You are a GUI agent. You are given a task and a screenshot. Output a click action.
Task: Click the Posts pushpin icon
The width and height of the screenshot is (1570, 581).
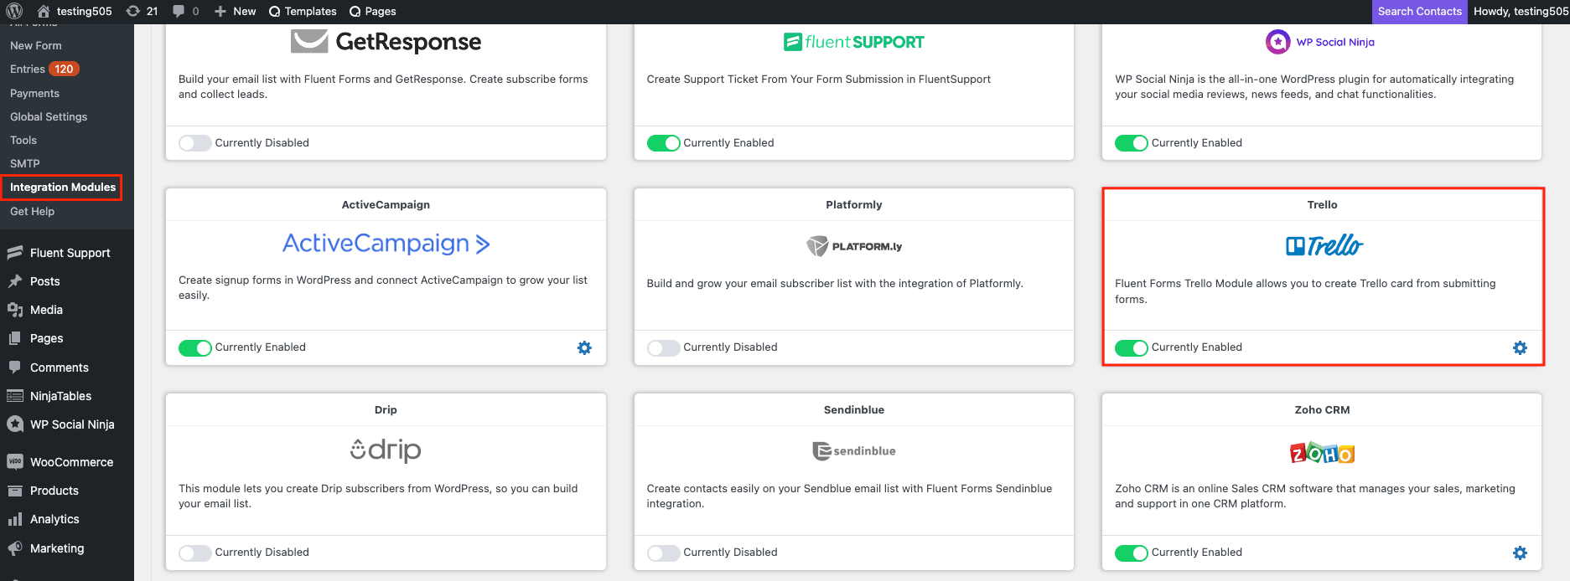click(15, 281)
